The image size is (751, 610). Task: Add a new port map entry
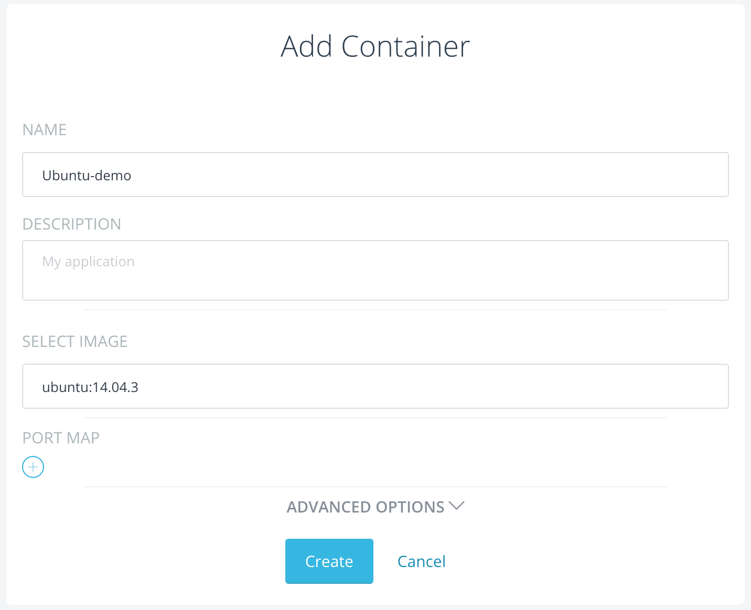click(33, 467)
